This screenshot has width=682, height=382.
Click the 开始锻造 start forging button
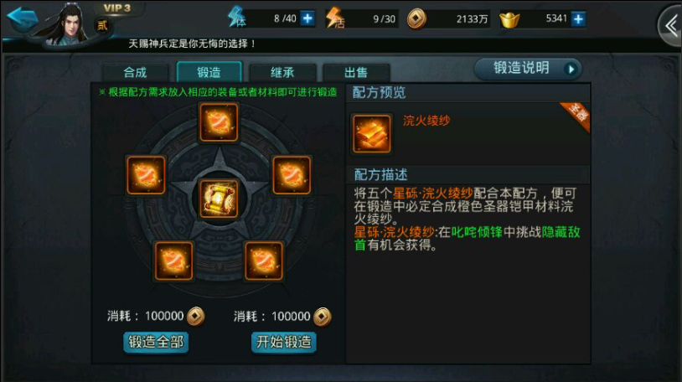click(x=283, y=343)
